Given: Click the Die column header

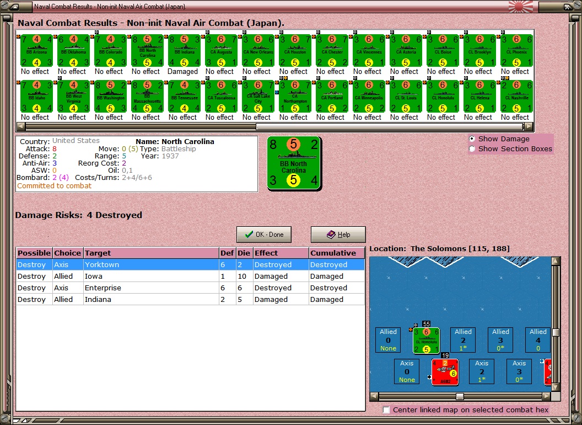Looking at the screenshot, I should tap(244, 253).
